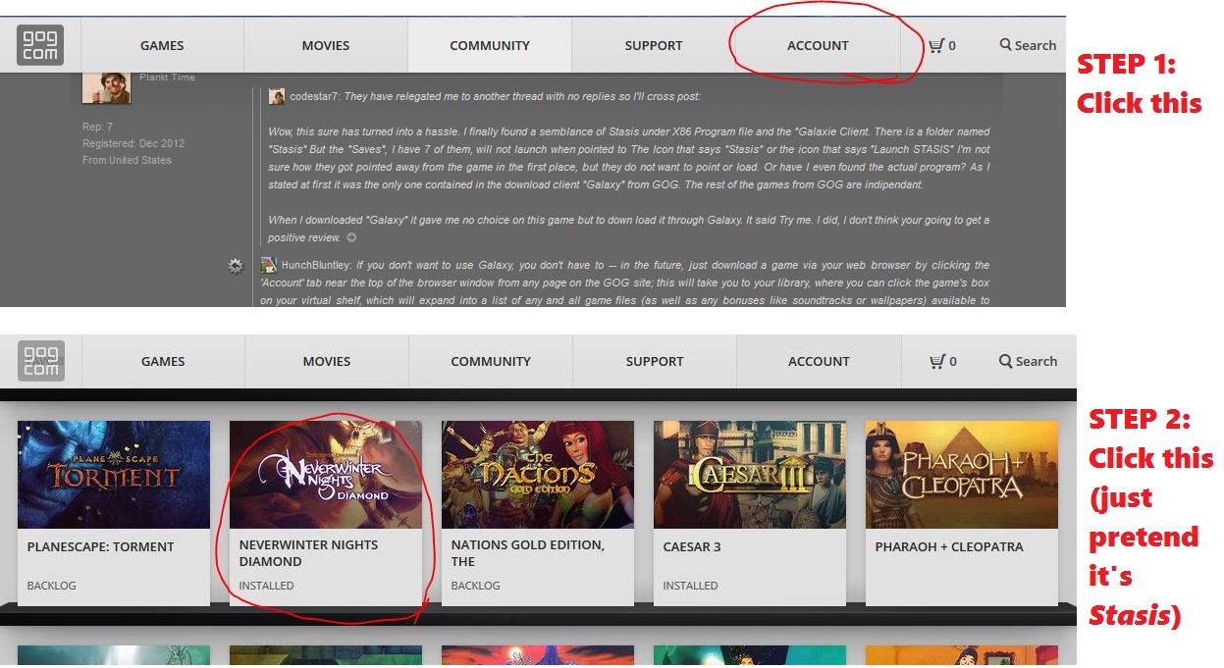Open the Planescape: Torment cover art
Image resolution: width=1224 pixels, height=668 pixels.
coord(114,475)
